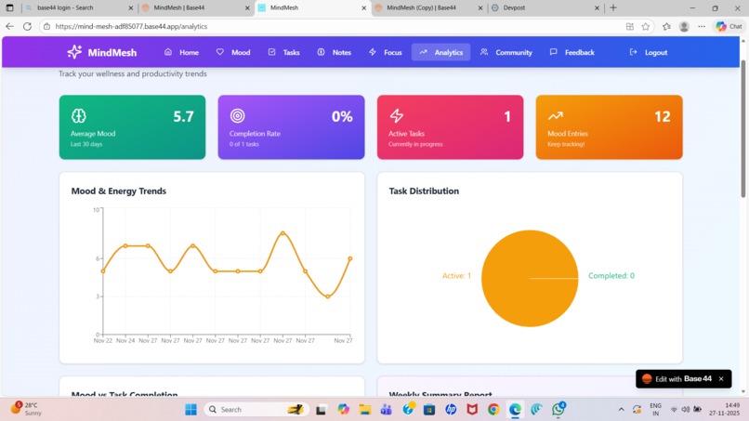Open the Home page from navbar
The height and width of the screenshot is (421, 749).
[x=181, y=52]
